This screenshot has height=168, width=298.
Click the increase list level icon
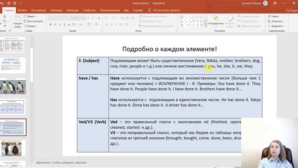(x=127, y=18)
